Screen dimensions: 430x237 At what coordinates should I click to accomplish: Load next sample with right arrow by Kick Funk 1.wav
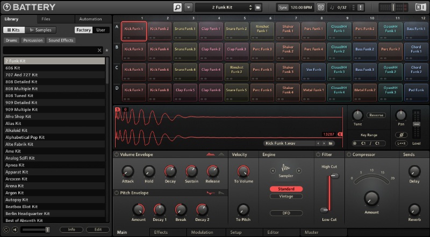[x=324, y=143]
